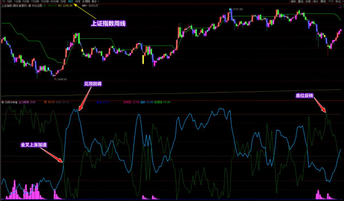The image size is (344, 201).
Task: Click the 乌鸦与麻雀 indicator name
Action: coord(11,102)
